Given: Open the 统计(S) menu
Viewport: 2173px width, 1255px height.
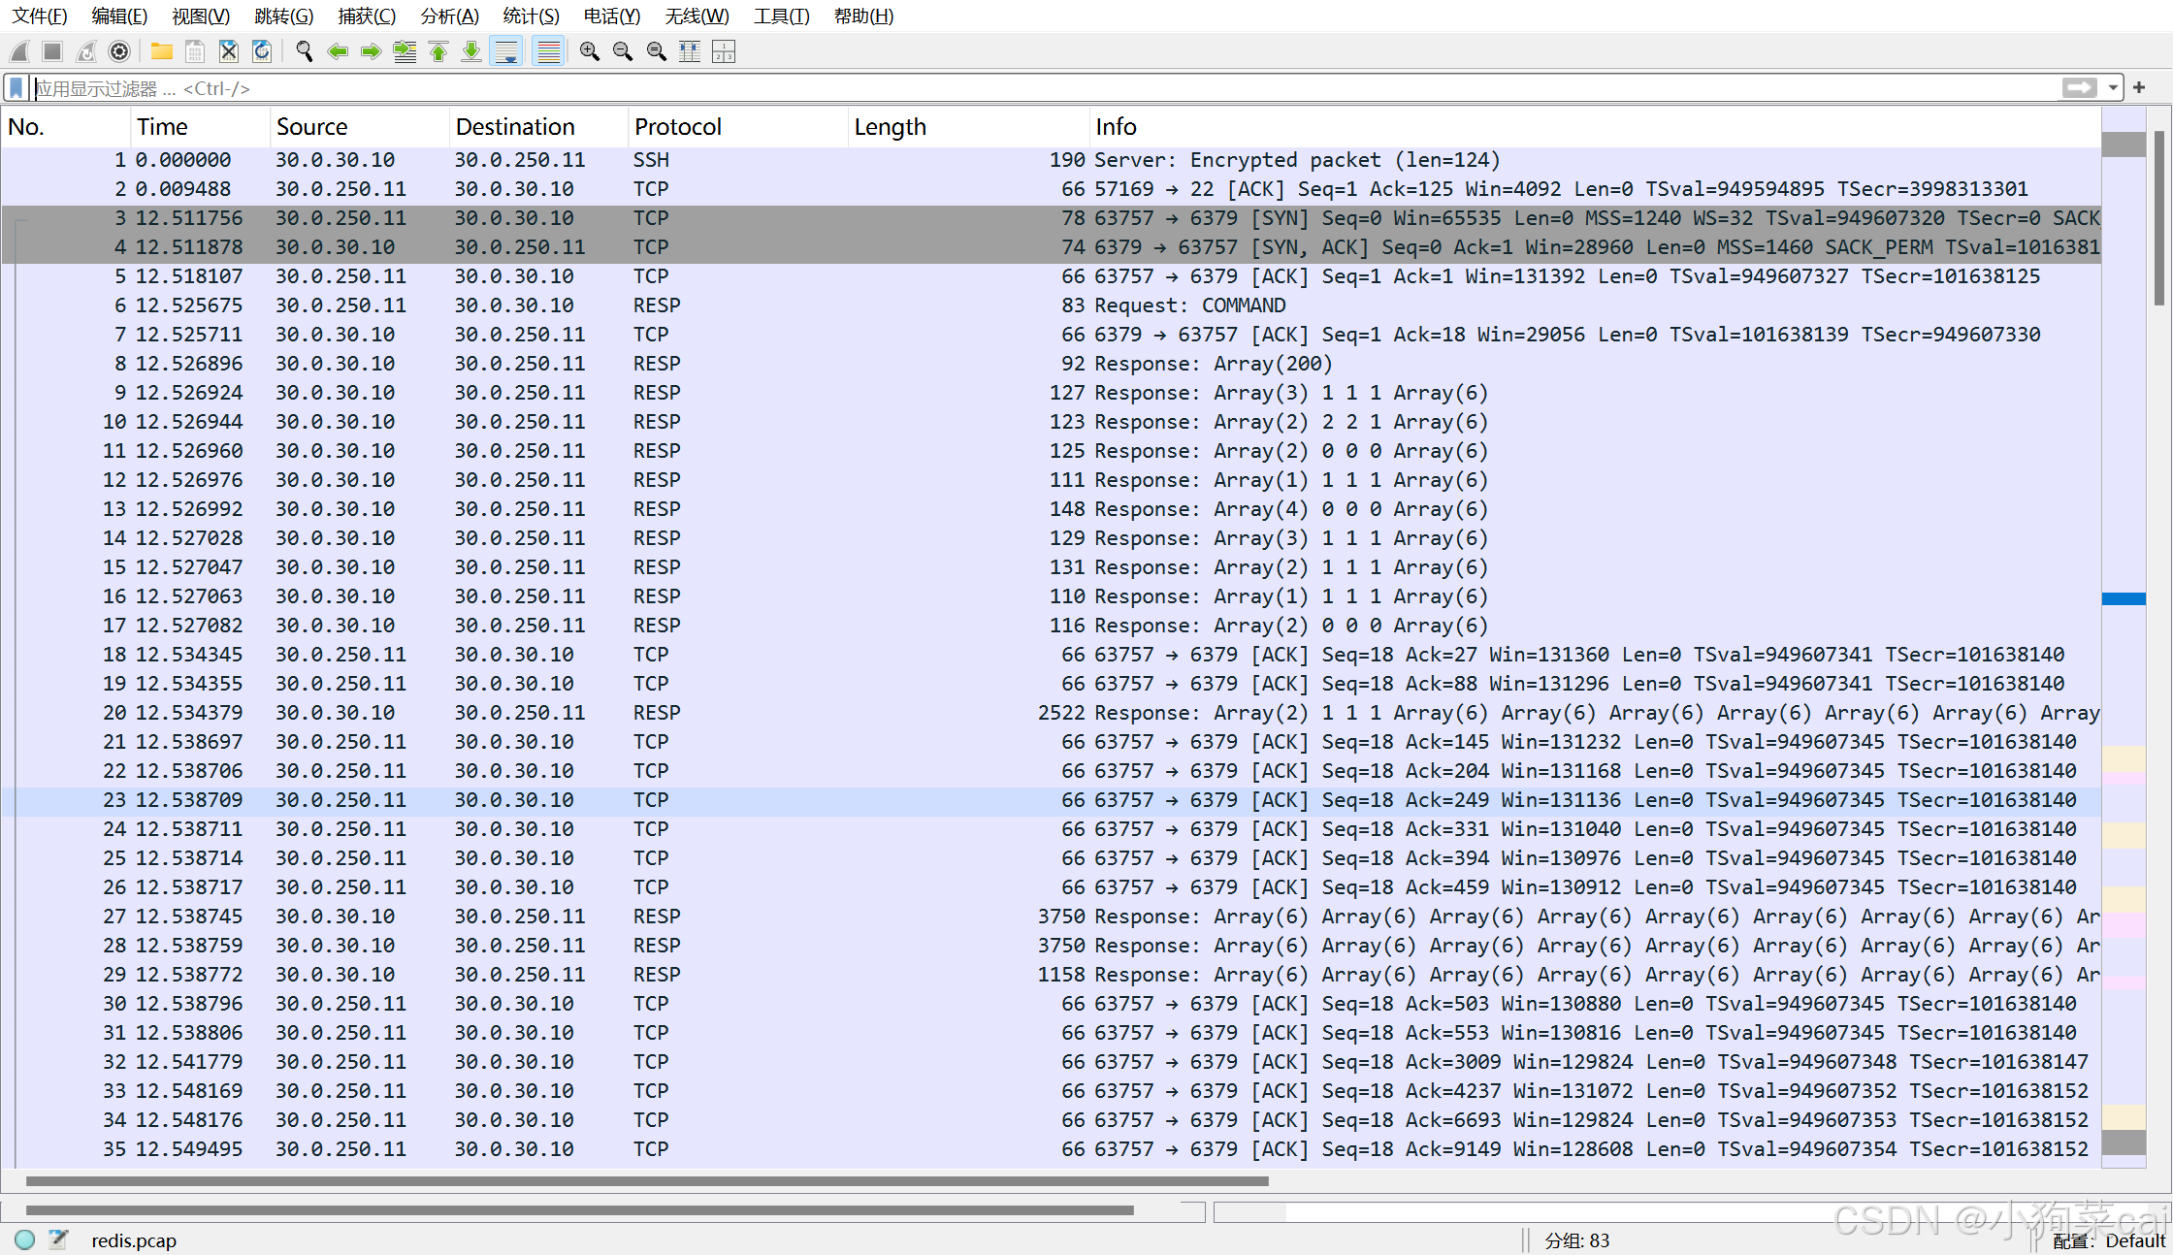Looking at the screenshot, I should [x=531, y=16].
